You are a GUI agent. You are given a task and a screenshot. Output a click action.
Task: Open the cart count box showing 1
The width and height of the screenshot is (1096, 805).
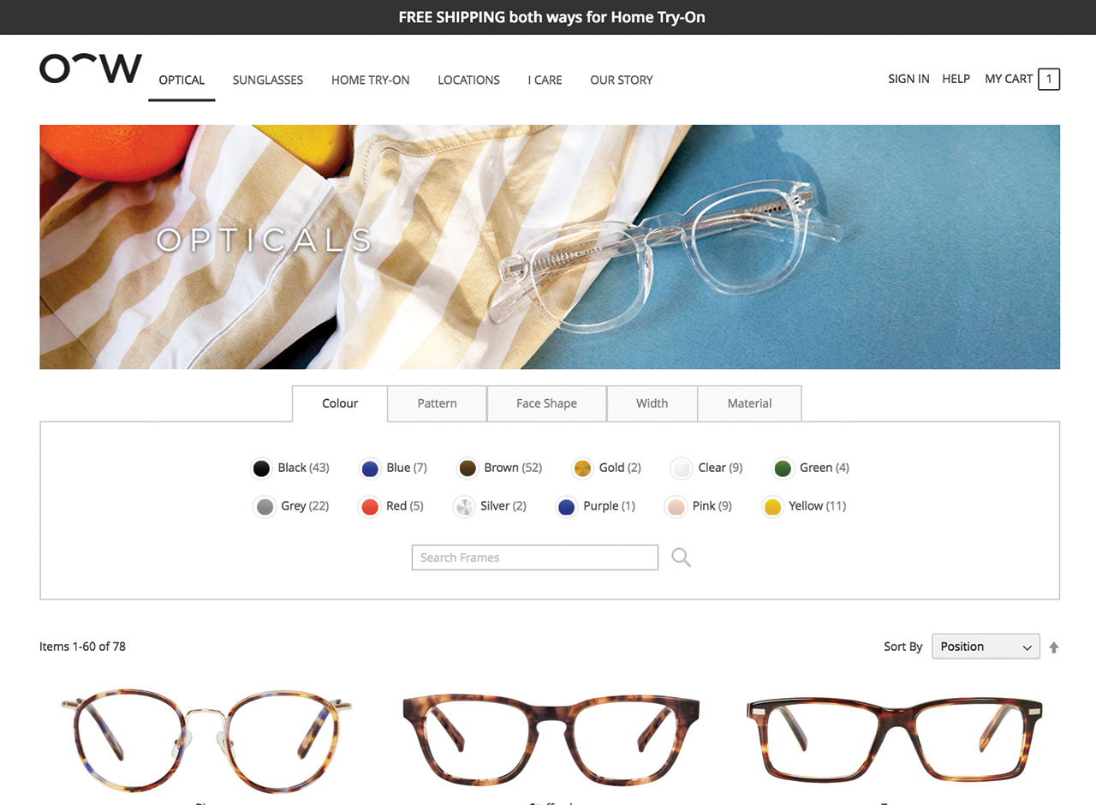pos(1049,80)
